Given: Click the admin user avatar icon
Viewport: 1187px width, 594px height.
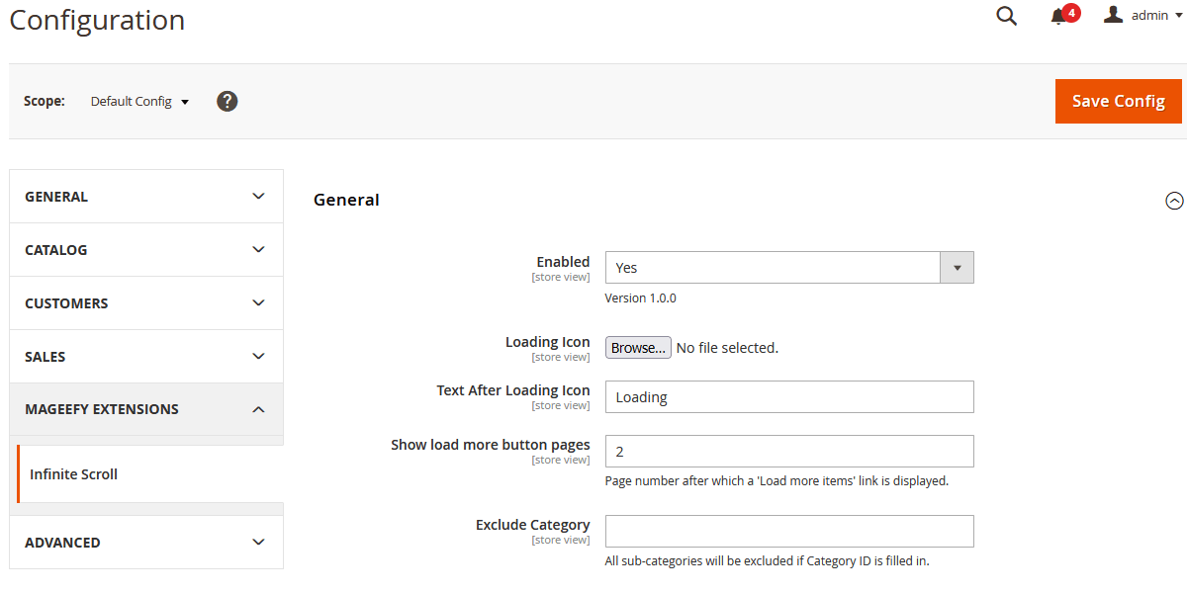Looking at the screenshot, I should pyautogui.click(x=1114, y=15).
